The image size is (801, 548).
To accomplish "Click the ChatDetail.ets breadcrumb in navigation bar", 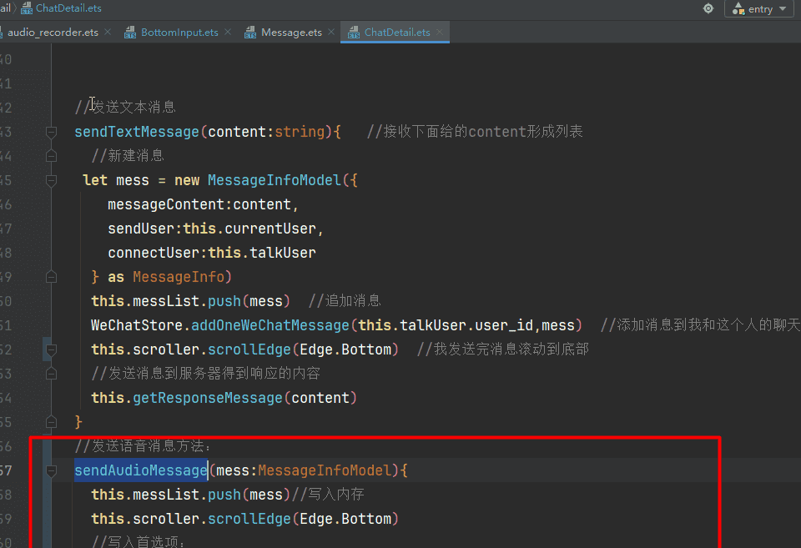I will pos(68,8).
